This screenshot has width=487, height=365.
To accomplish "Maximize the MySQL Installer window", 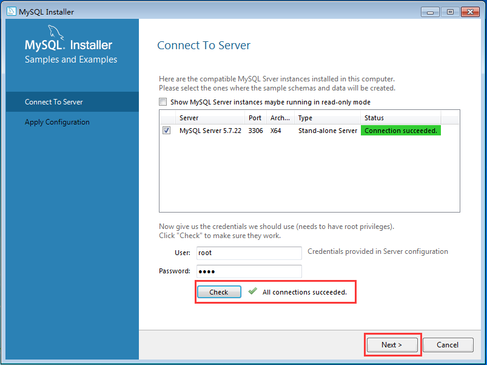I will tap(450, 12).
